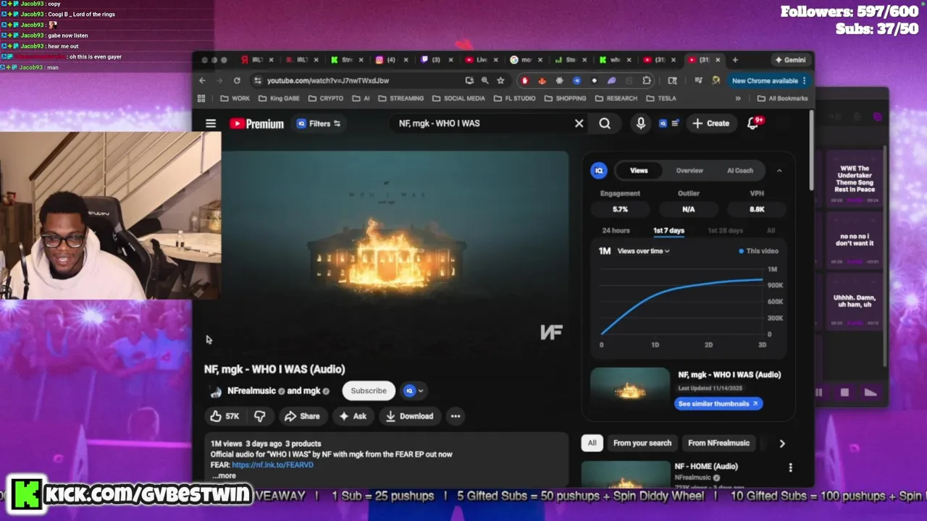927x521 pixels.
Task: Select the 24 hours time range
Action: point(616,231)
